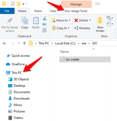Expand the Delete options arrow
Screen dimensions: 117x121
[x=90, y=20]
